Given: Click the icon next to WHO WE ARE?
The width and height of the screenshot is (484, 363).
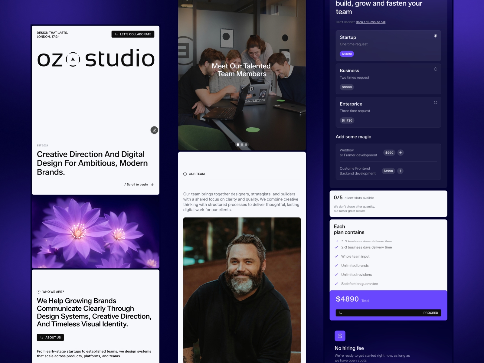Looking at the screenshot, I should click(x=39, y=292).
